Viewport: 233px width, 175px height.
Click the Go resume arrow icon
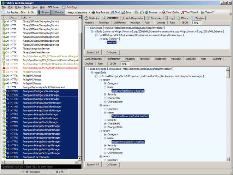(x=29, y=12)
